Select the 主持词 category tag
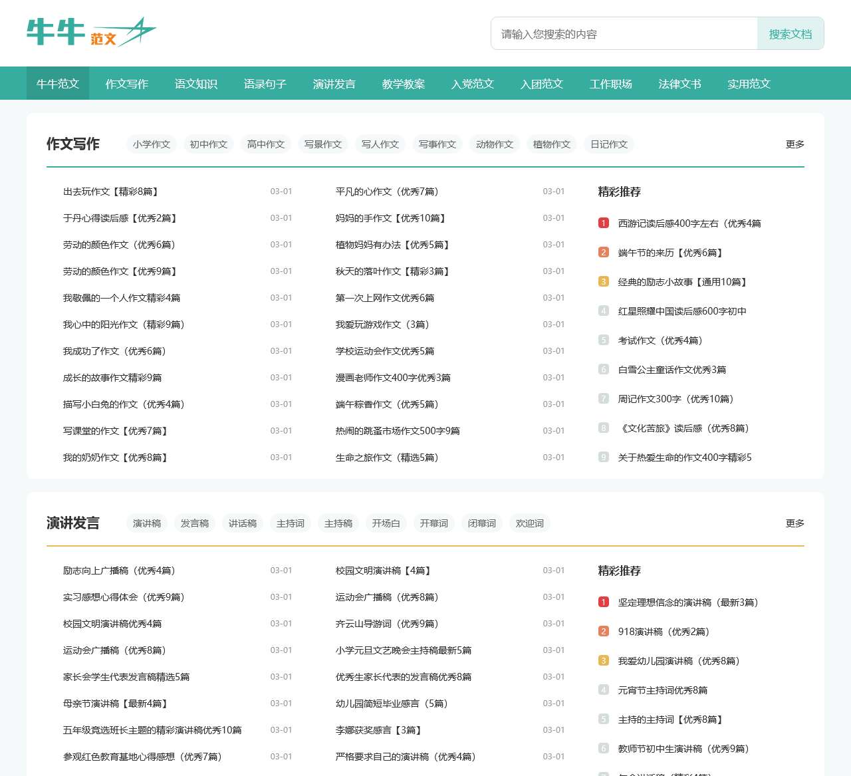851x776 pixels. coord(291,523)
